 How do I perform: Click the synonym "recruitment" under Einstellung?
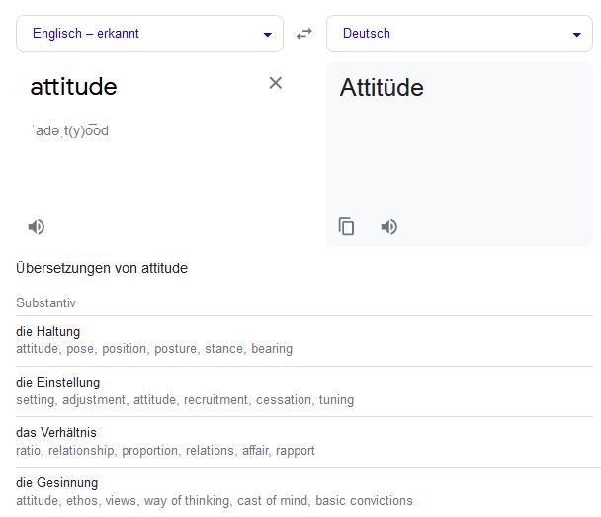click(215, 400)
